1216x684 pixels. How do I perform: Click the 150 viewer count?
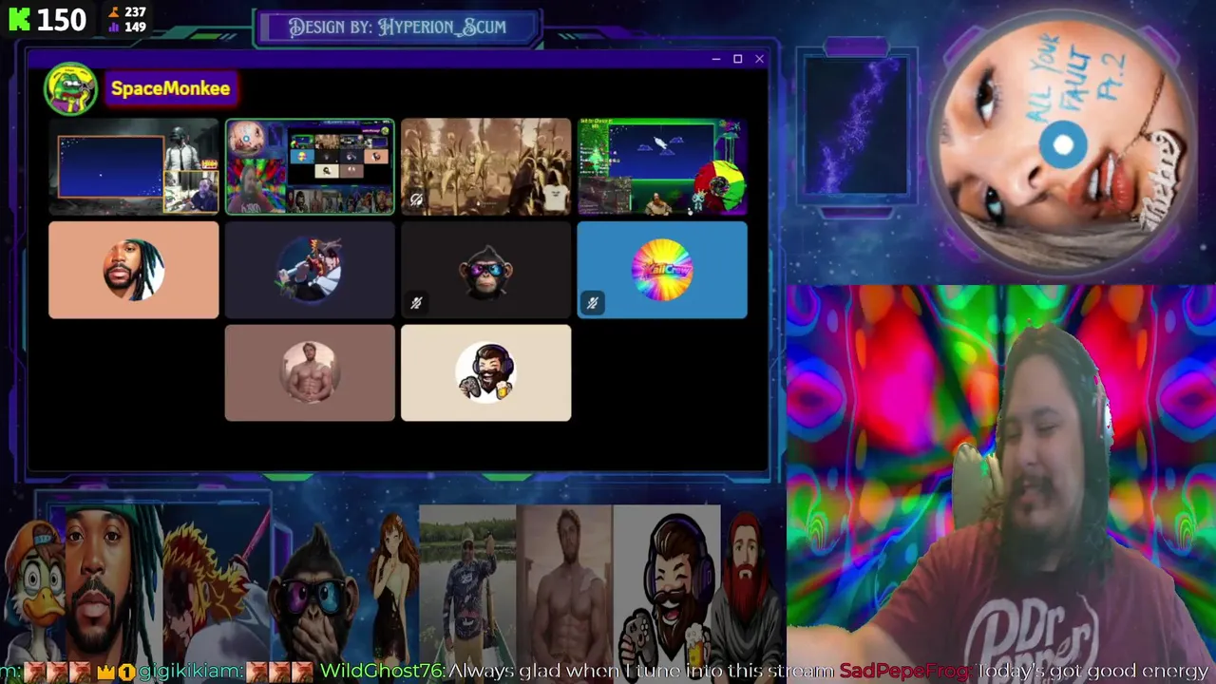coord(62,19)
